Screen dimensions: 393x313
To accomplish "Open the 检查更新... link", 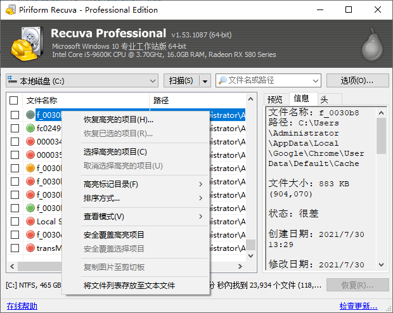I will click(358, 306).
